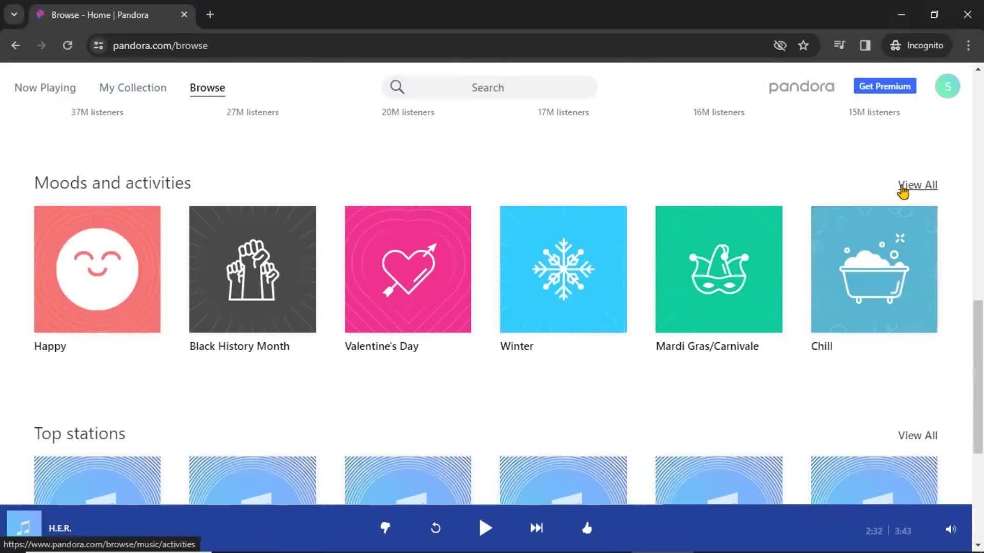
Task: Click the Now Playing tab
Action: coord(45,87)
